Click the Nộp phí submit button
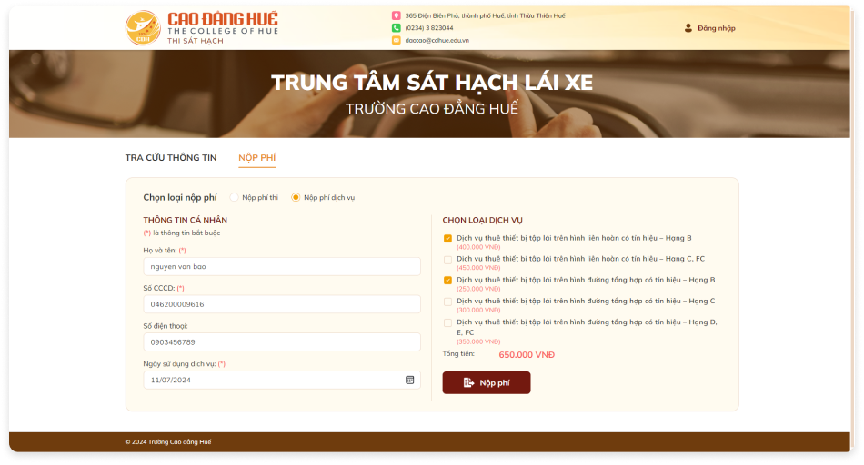This screenshot has width=864, height=465. (x=486, y=382)
